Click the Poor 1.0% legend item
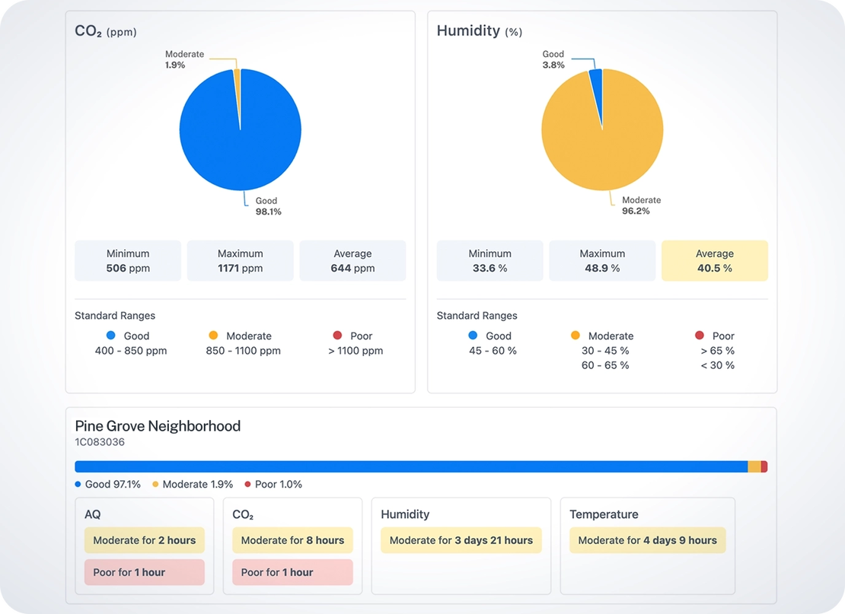This screenshot has width=845, height=614. (273, 484)
